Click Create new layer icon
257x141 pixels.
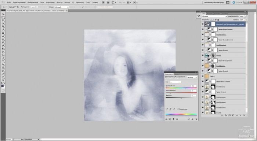click(x=240, y=115)
